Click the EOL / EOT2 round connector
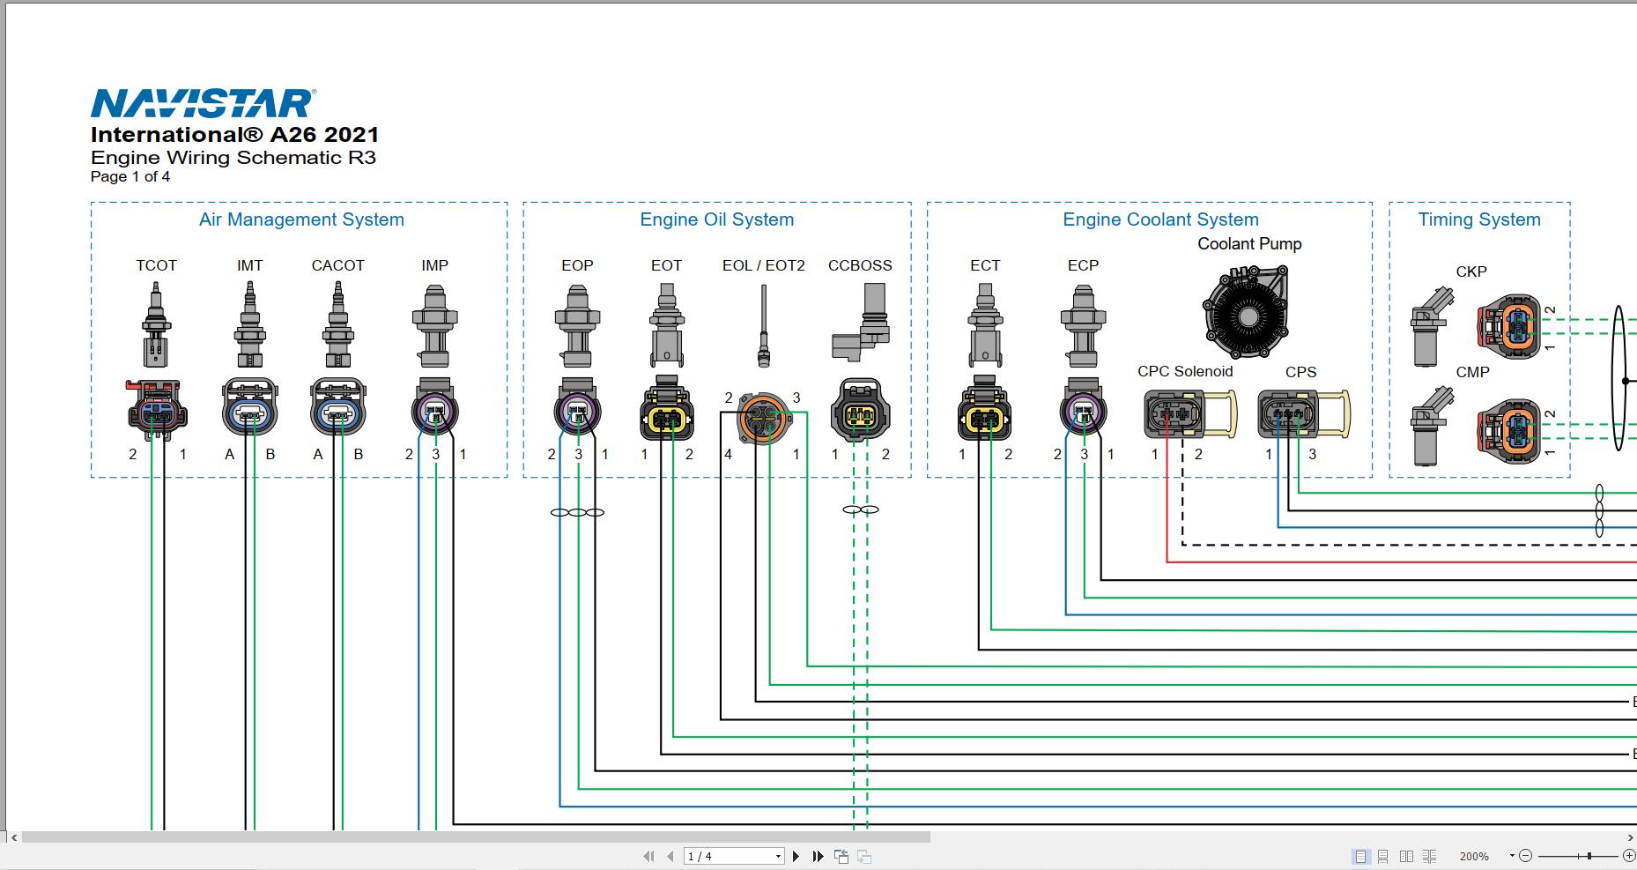This screenshot has height=870, width=1637. (764, 418)
